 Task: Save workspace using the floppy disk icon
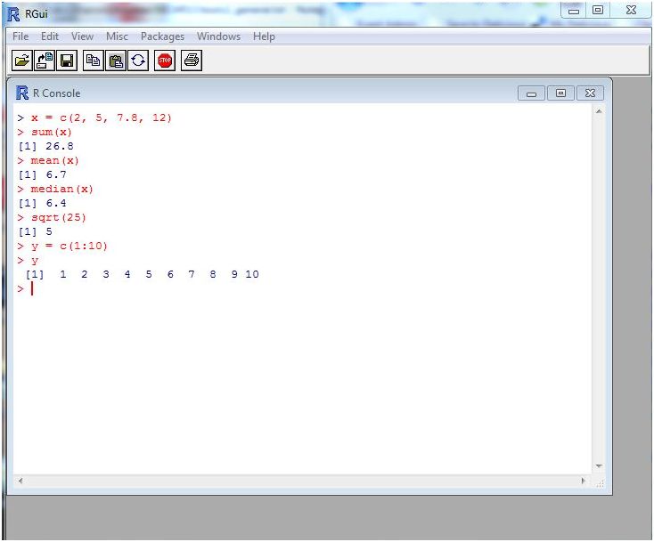click(67, 61)
